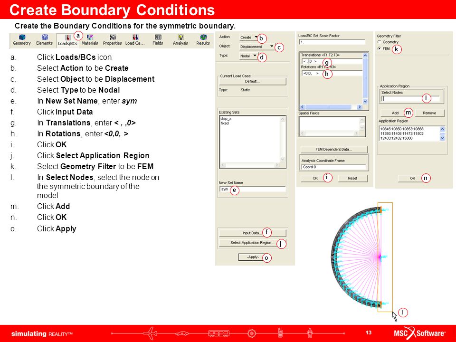Click scroll left arrow in translations box

point(302,107)
